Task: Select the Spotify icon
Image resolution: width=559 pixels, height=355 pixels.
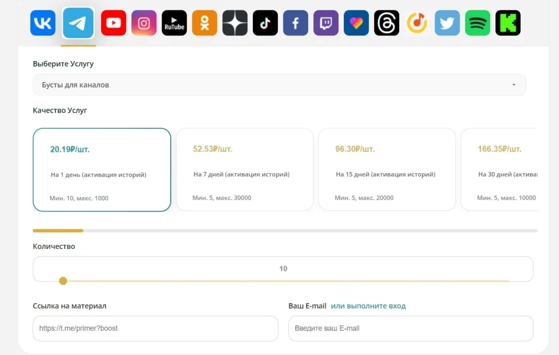Action: coord(477,23)
